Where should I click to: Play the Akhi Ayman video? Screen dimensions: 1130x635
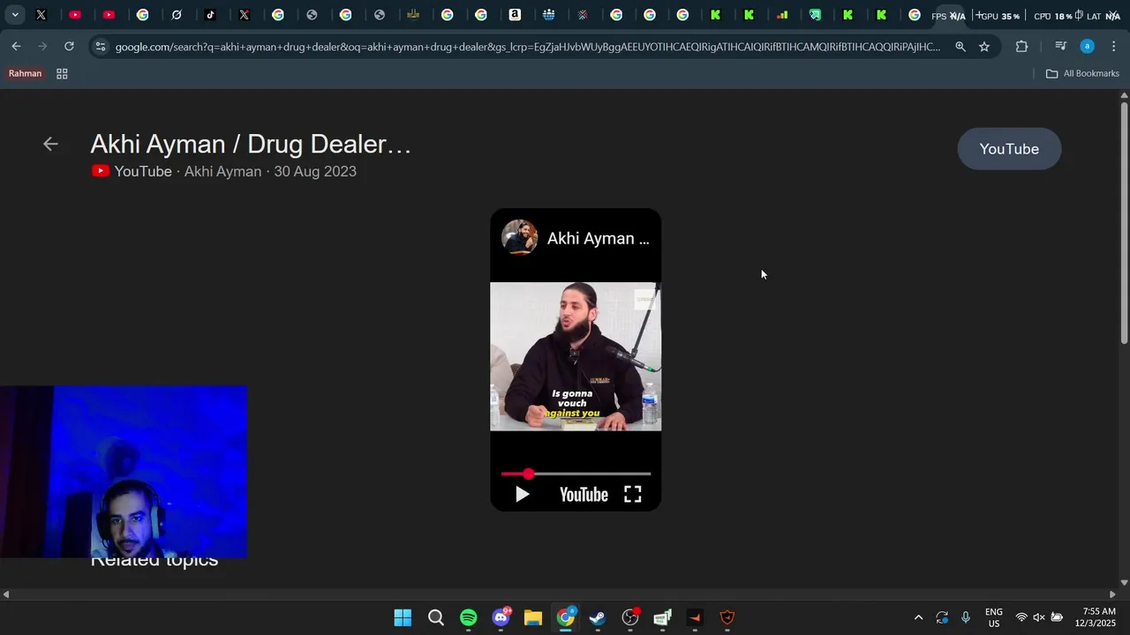click(x=522, y=495)
